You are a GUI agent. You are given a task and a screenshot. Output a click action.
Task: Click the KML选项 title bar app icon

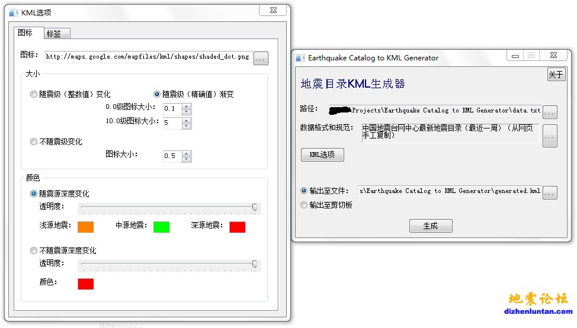pyautogui.click(x=13, y=13)
